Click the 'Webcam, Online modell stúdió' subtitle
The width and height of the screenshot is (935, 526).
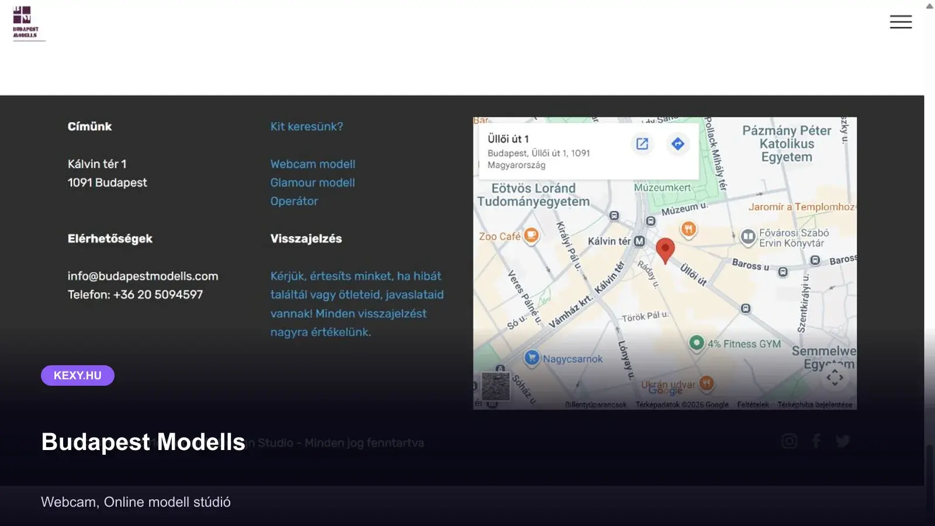point(136,502)
